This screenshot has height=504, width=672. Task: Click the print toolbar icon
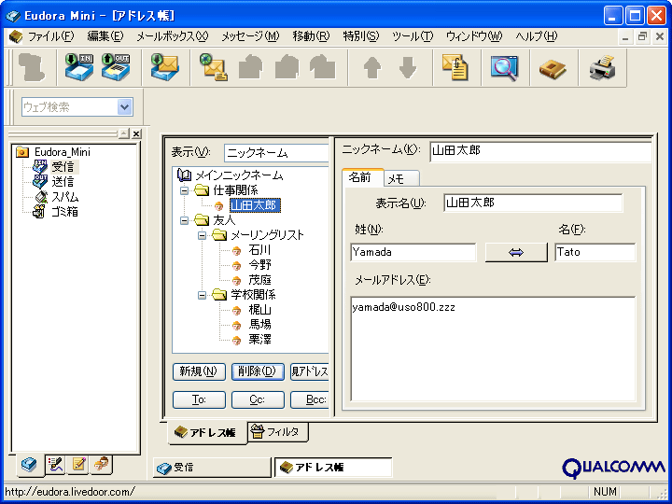coord(602,68)
